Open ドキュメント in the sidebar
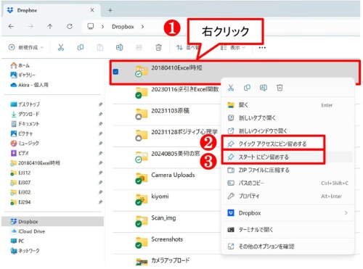 click(25, 124)
